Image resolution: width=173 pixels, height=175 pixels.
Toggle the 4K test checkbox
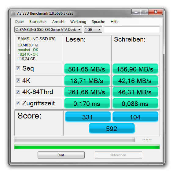tap(18, 80)
